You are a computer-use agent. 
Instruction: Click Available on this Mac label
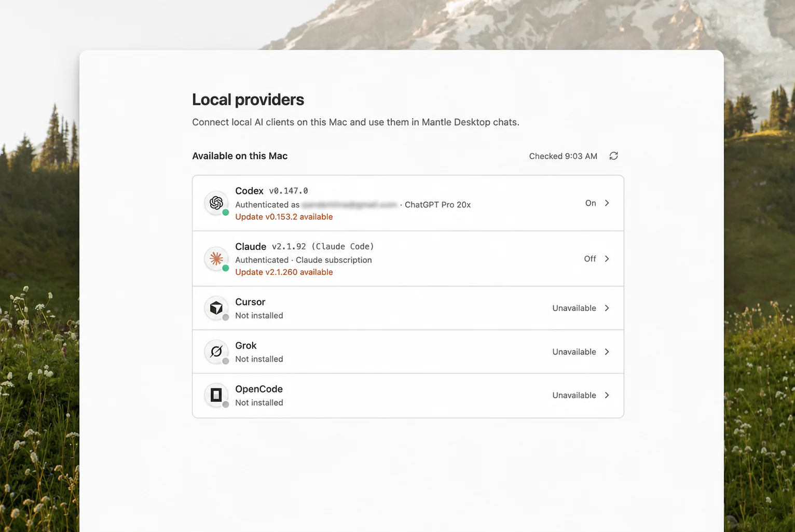coord(240,156)
